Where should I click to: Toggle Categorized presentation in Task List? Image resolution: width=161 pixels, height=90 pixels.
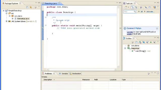tap(133, 7)
